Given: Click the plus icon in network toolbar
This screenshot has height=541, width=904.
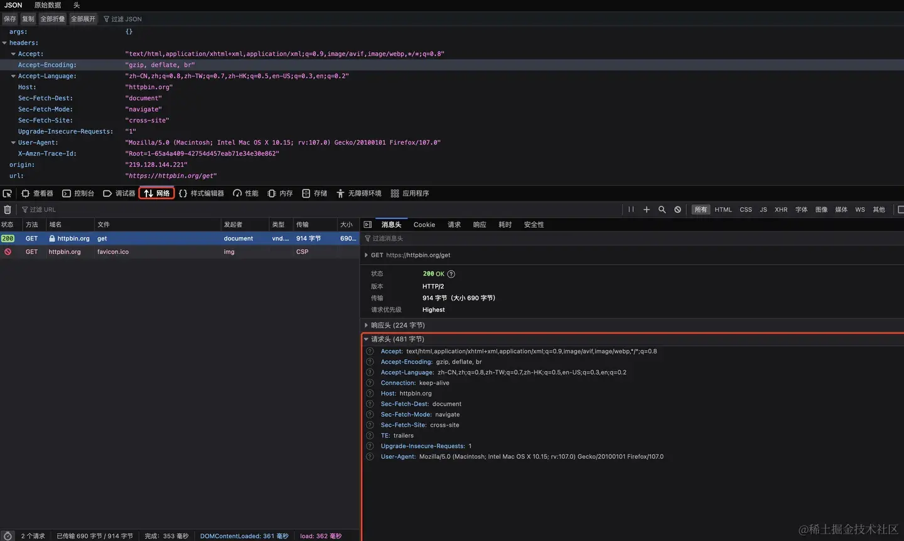Looking at the screenshot, I should point(647,210).
